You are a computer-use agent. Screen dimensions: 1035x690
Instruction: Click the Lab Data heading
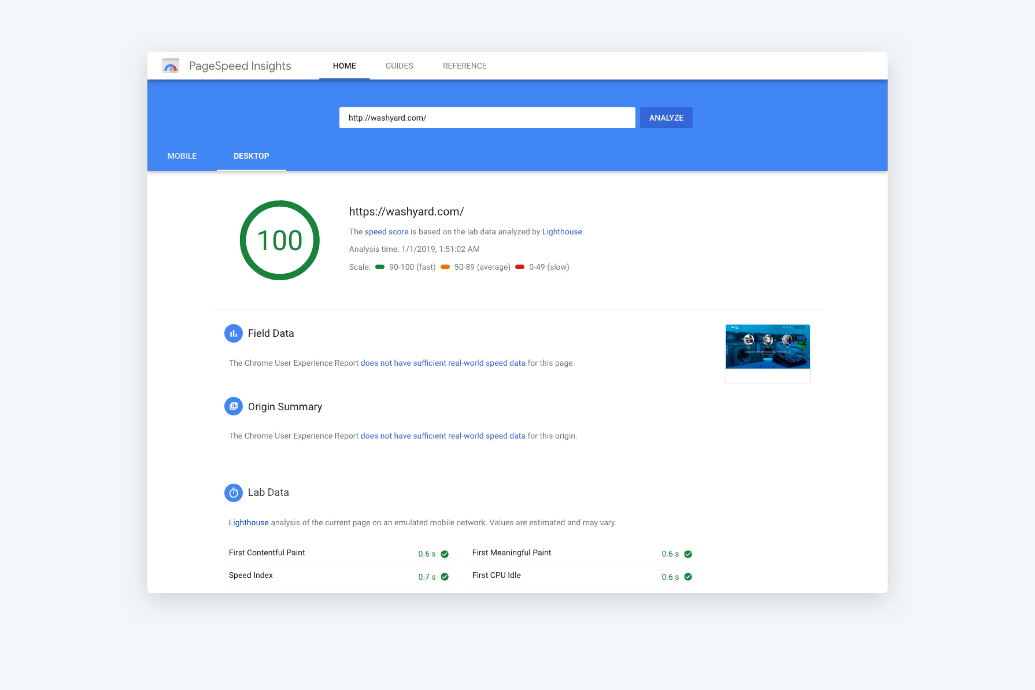click(268, 492)
